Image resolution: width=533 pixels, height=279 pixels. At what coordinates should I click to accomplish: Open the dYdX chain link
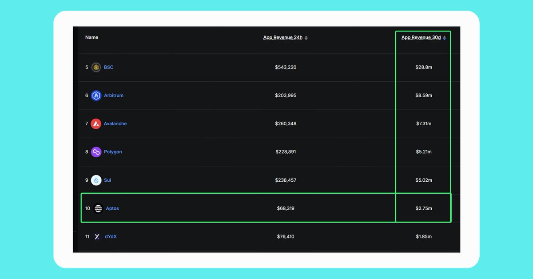(111, 237)
